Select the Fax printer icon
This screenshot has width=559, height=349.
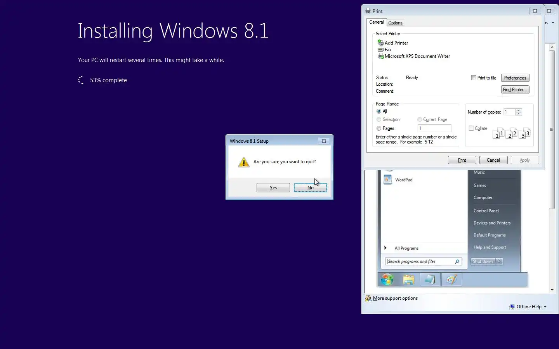pos(381,50)
